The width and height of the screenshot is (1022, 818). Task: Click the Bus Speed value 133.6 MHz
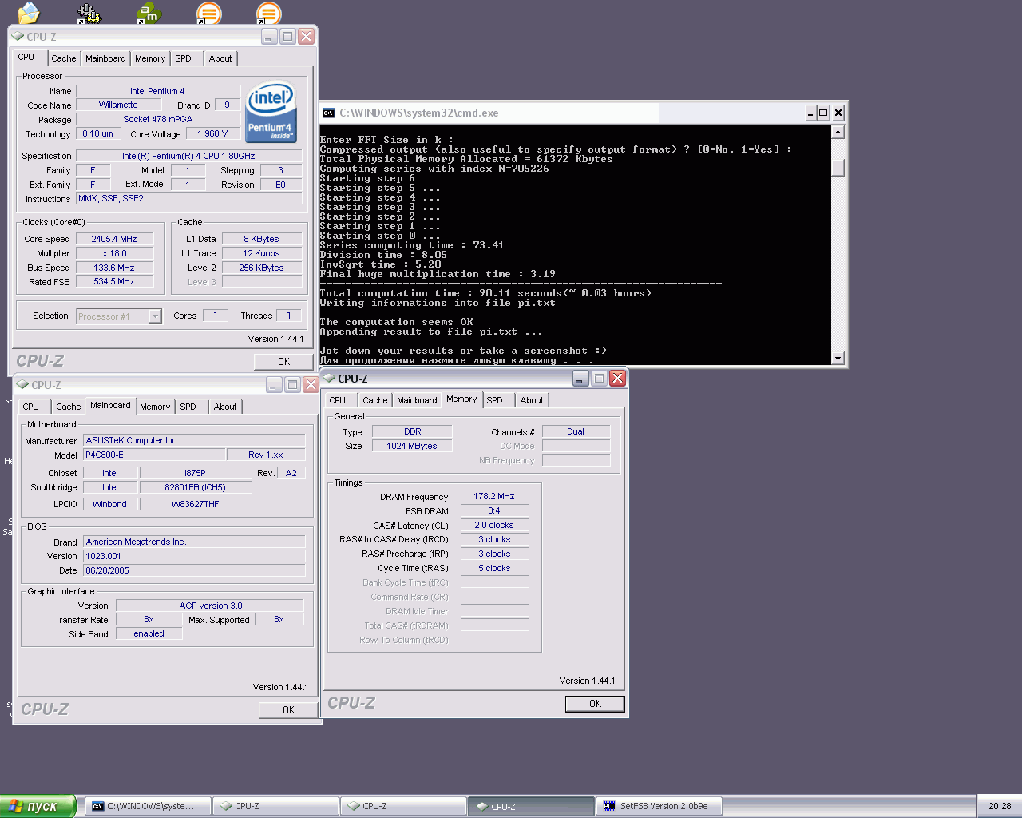coord(114,268)
